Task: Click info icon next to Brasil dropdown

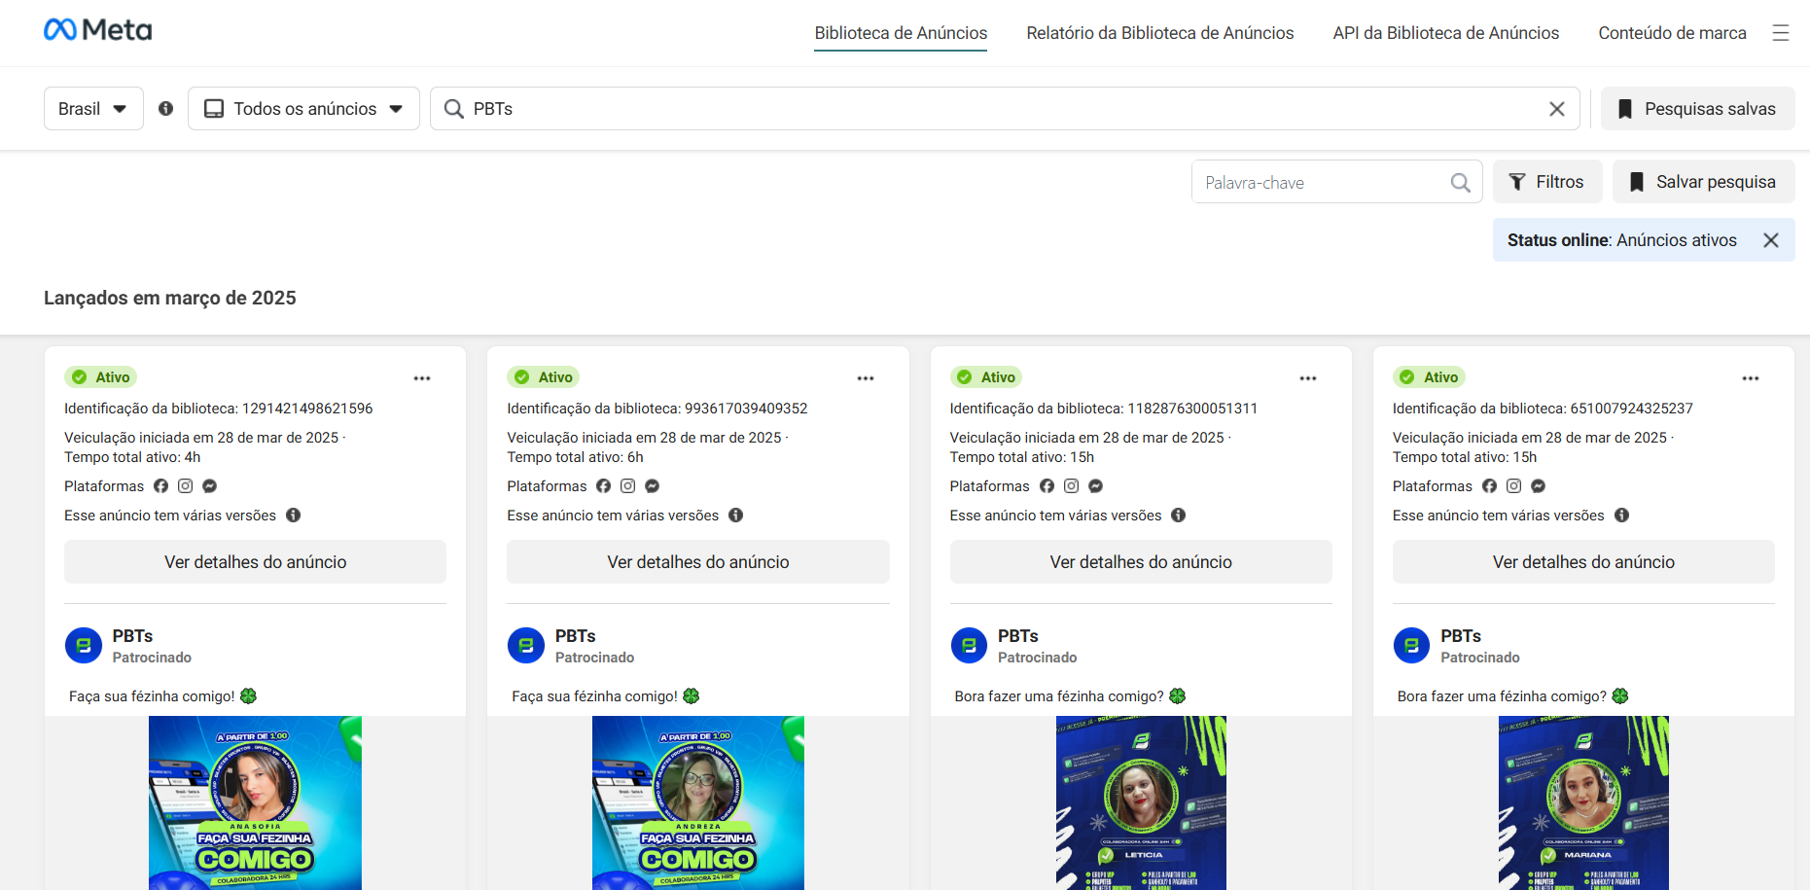Action: [166, 108]
